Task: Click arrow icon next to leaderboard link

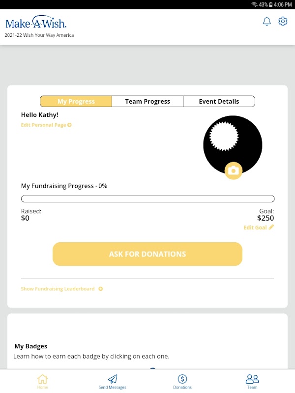Action: pos(101,289)
